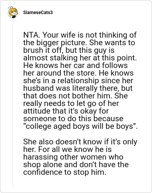
Task: Collapse the comment using the vertical thread line
Action: coord(13,103)
